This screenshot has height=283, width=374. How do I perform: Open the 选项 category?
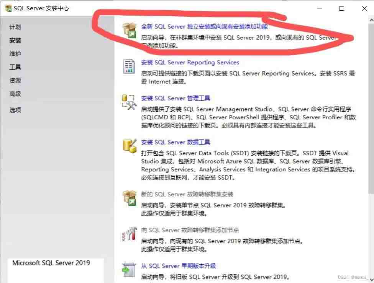pos(15,110)
